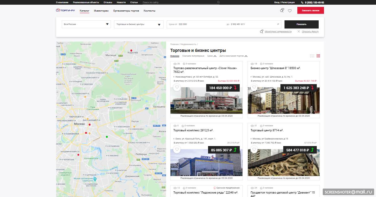Click the views eye icon on Торговый комплекс 2912,5 card
The image size is (376, 197).
(x=175, y=126)
